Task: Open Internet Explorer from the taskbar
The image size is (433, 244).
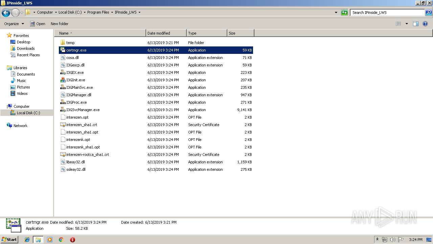Action: coord(27,240)
